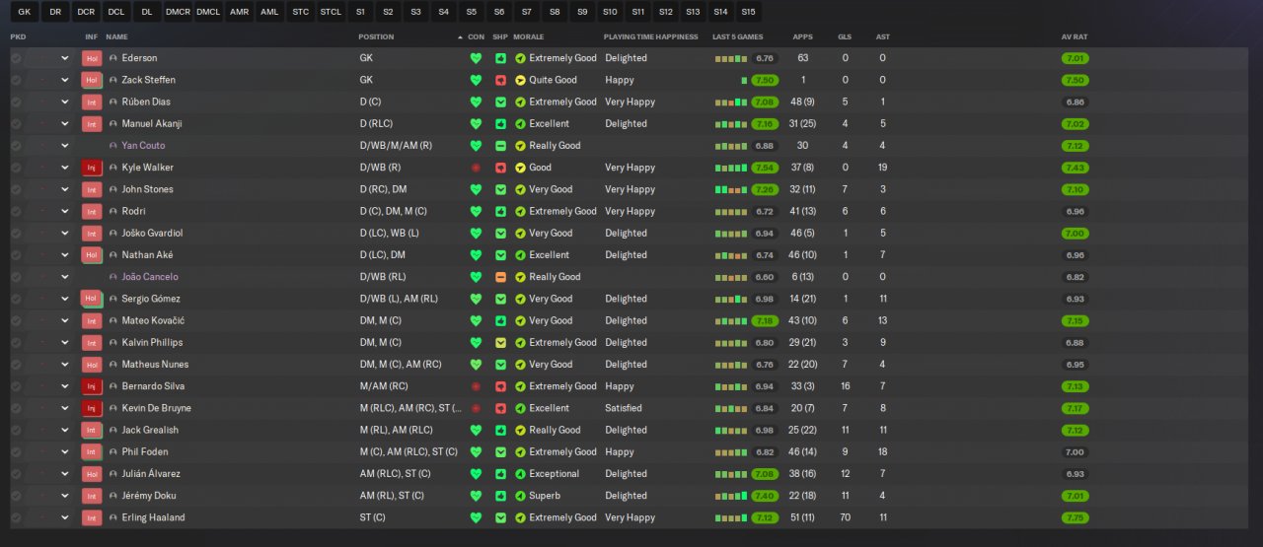Click Zack Steffen's yellow morale icon

point(520,80)
